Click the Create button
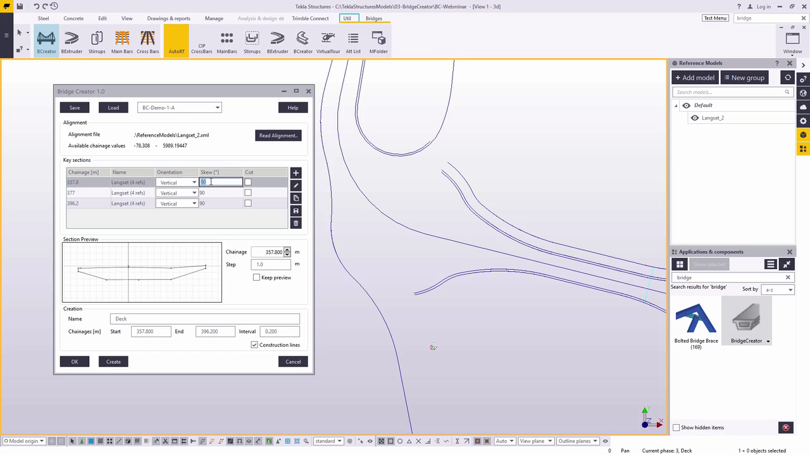This screenshot has height=455, width=810. (x=113, y=361)
